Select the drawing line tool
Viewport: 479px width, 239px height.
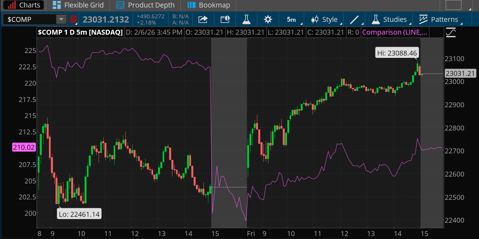point(354,19)
